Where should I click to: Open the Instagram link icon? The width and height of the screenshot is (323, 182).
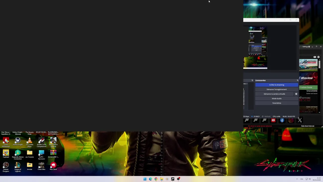(x=291, y=121)
